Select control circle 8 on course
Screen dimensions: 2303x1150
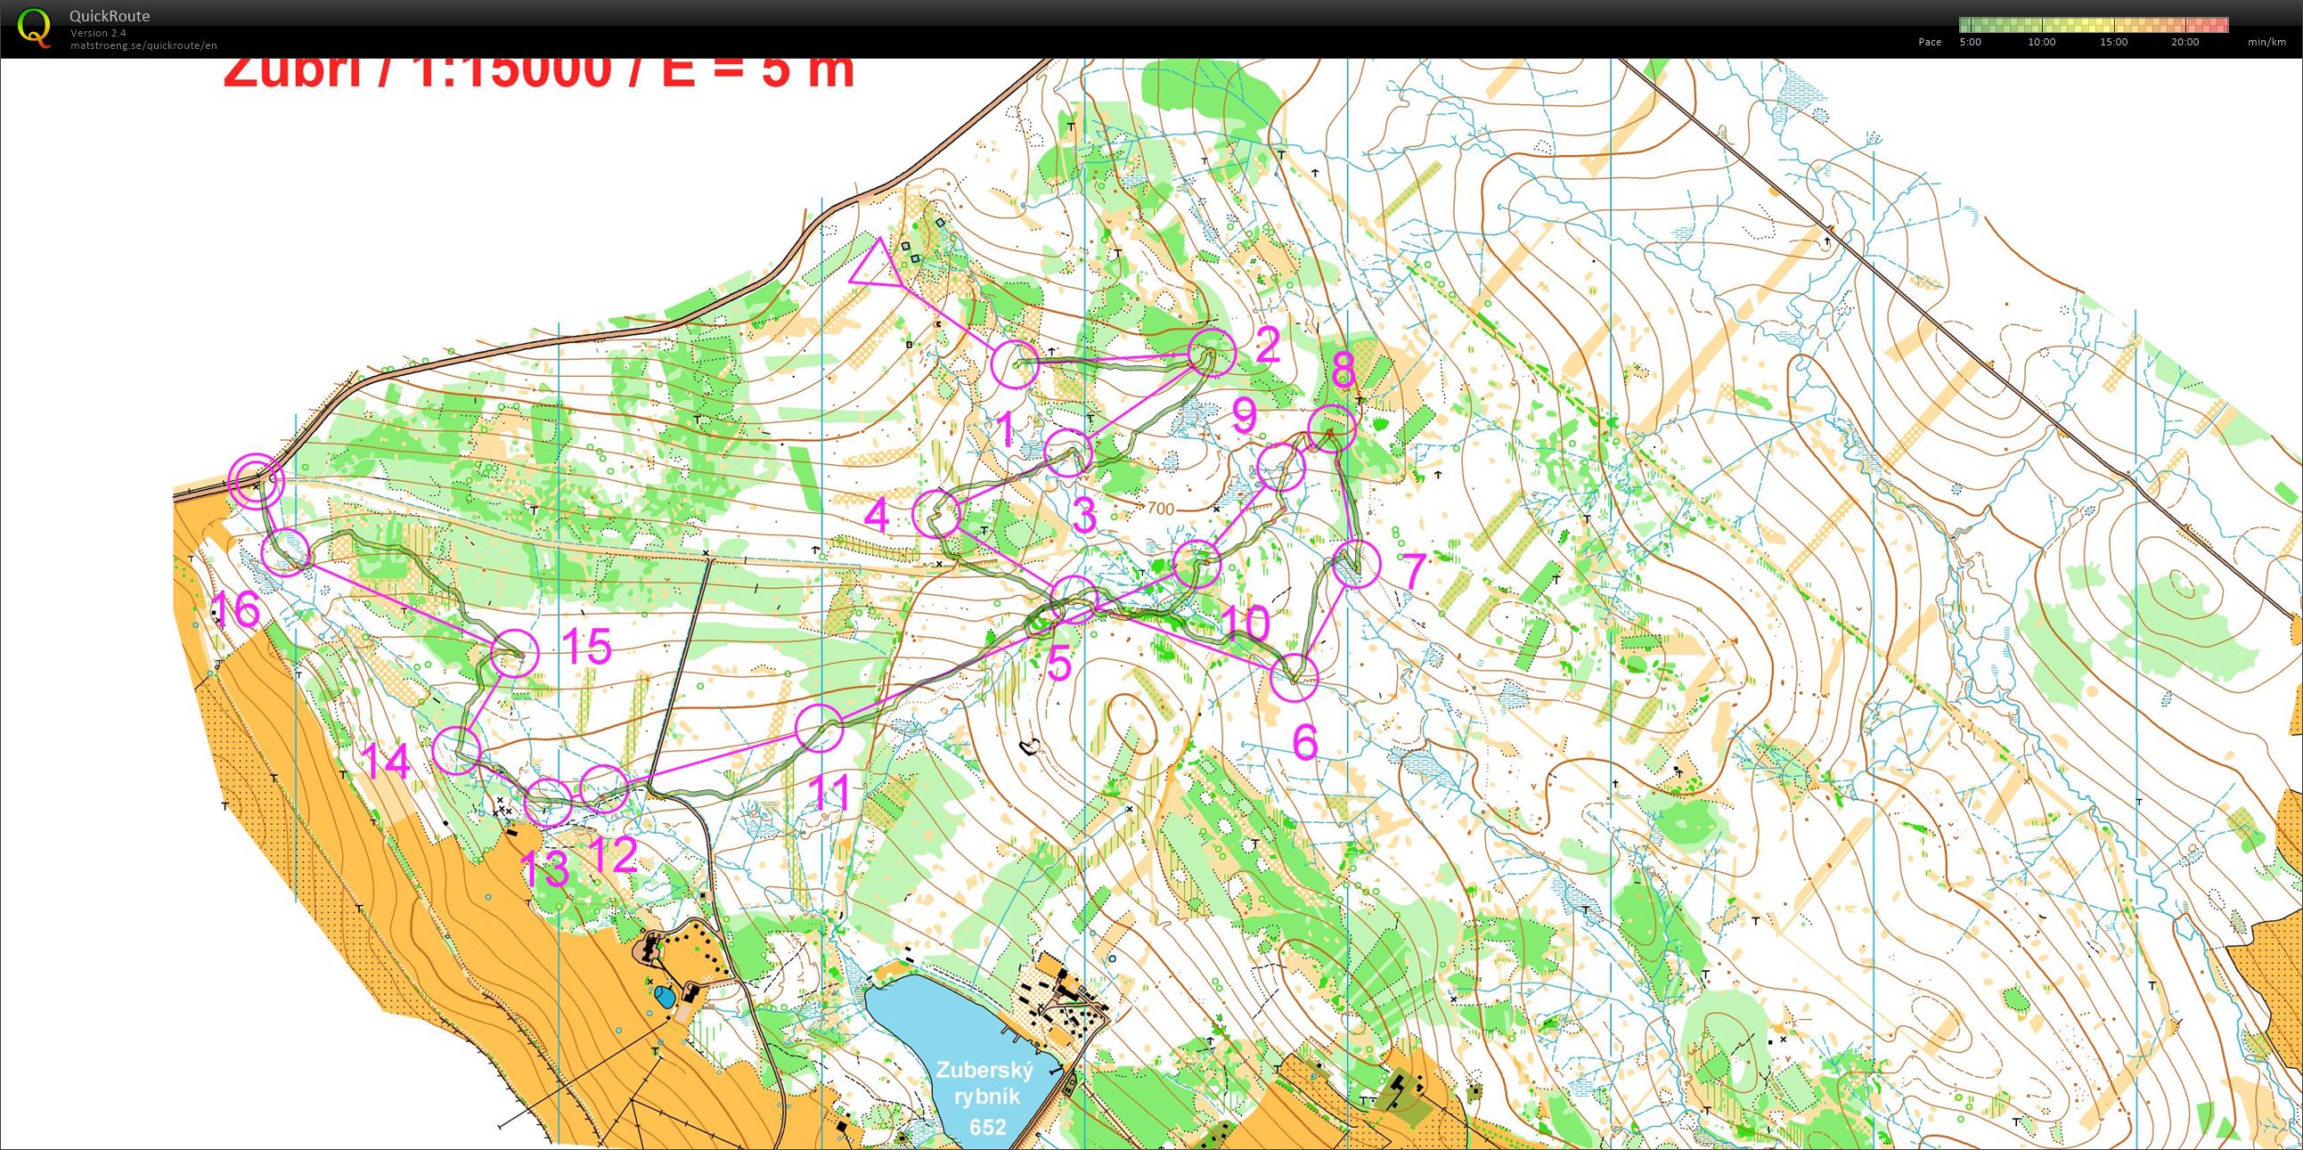(x=1331, y=428)
